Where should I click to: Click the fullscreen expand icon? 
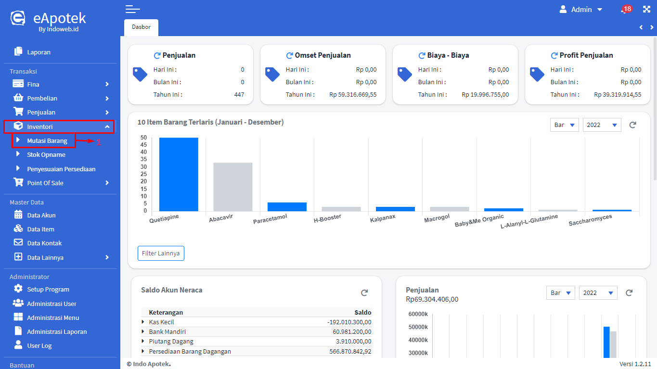[x=646, y=9]
